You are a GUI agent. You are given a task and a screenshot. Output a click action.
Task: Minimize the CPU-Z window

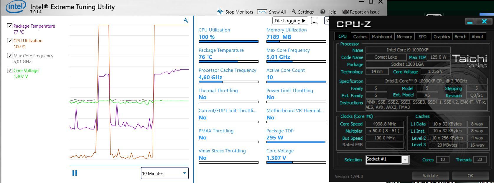pyautogui.click(x=470, y=21)
